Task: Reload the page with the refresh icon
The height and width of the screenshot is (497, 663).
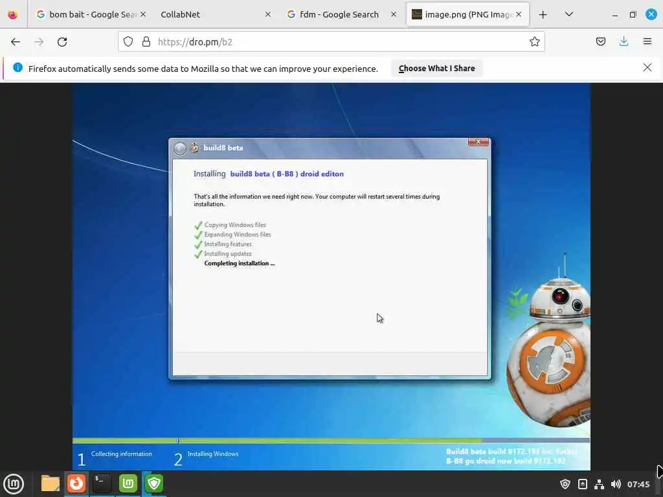Action: (x=62, y=42)
